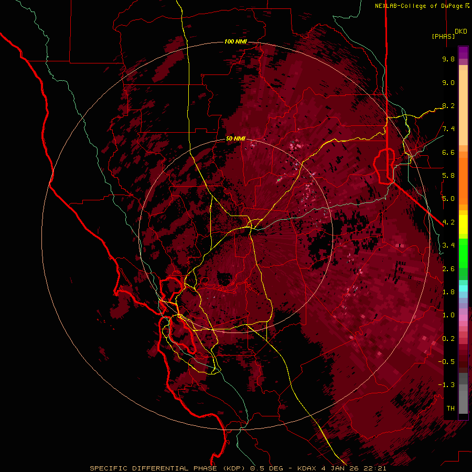Click the 8.2 legend value
The width and height of the screenshot is (472, 472).
coord(448,106)
